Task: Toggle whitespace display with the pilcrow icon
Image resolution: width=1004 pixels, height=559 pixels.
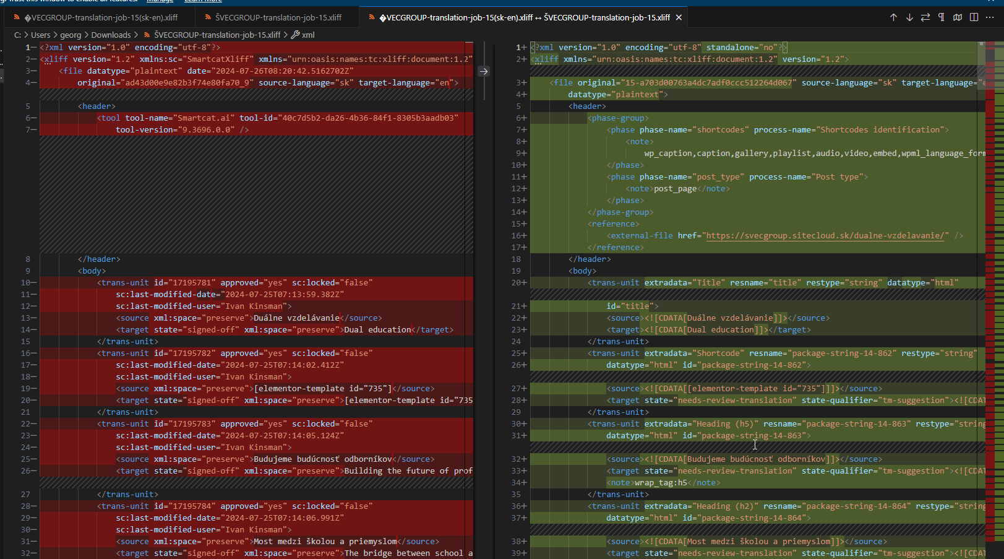Action: (x=942, y=17)
